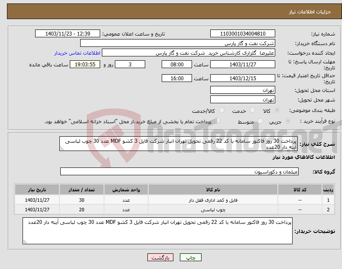Viewport: 342px width, 269px height.
Task: Click the شماره نیاز field 1103001034004810
Action: click(243, 34)
